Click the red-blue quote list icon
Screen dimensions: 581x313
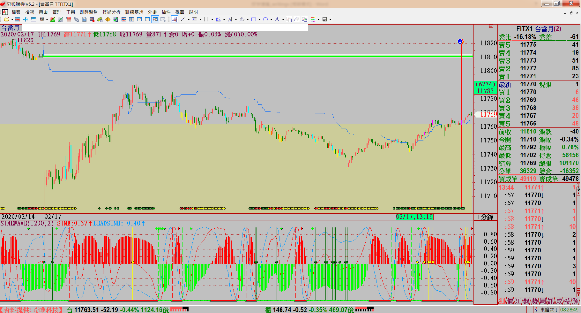(x=18, y=19)
